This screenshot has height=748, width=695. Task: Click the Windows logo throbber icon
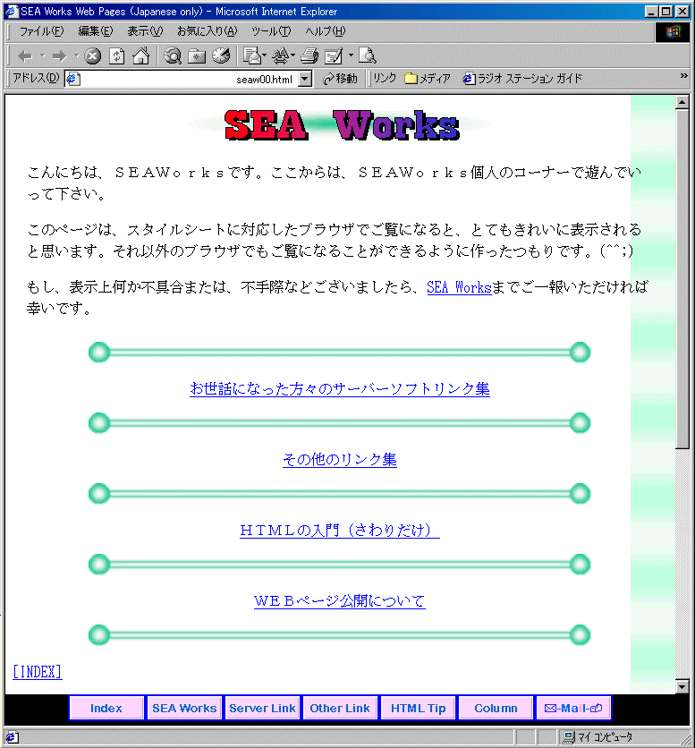coord(673,32)
